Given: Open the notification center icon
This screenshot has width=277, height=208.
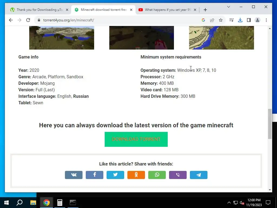Looking at the screenshot, I should tap(268, 203).
